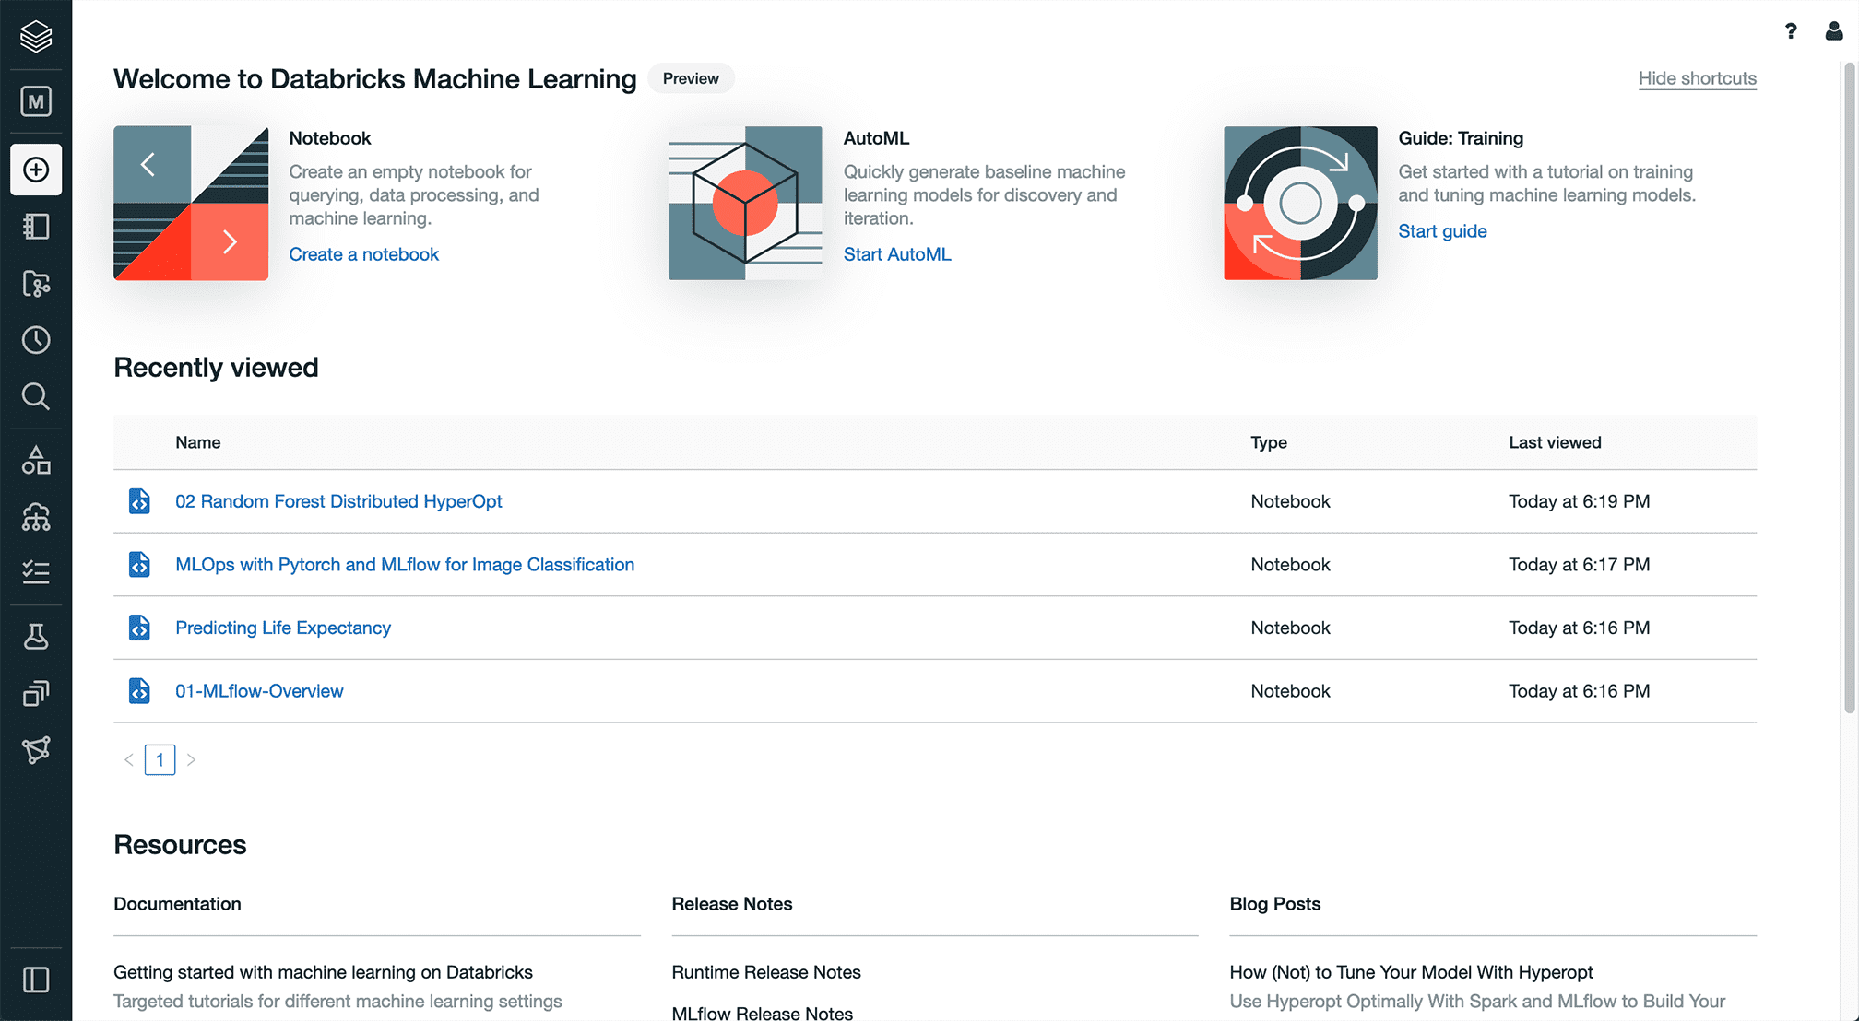This screenshot has height=1021, width=1859.
Task: Hide shortcuts section
Action: pos(1697,78)
